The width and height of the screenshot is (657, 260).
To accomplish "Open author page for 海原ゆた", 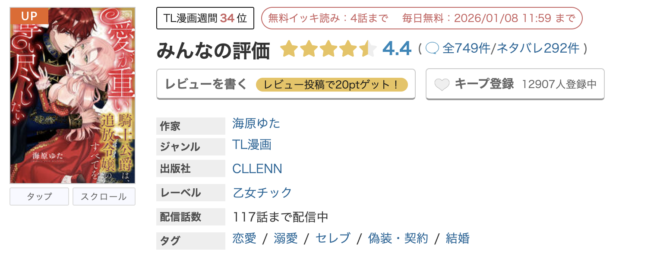I will [x=256, y=123].
